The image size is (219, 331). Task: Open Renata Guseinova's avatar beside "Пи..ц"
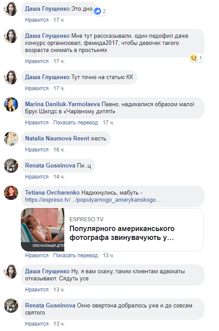pyautogui.click(x=11, y=166)
